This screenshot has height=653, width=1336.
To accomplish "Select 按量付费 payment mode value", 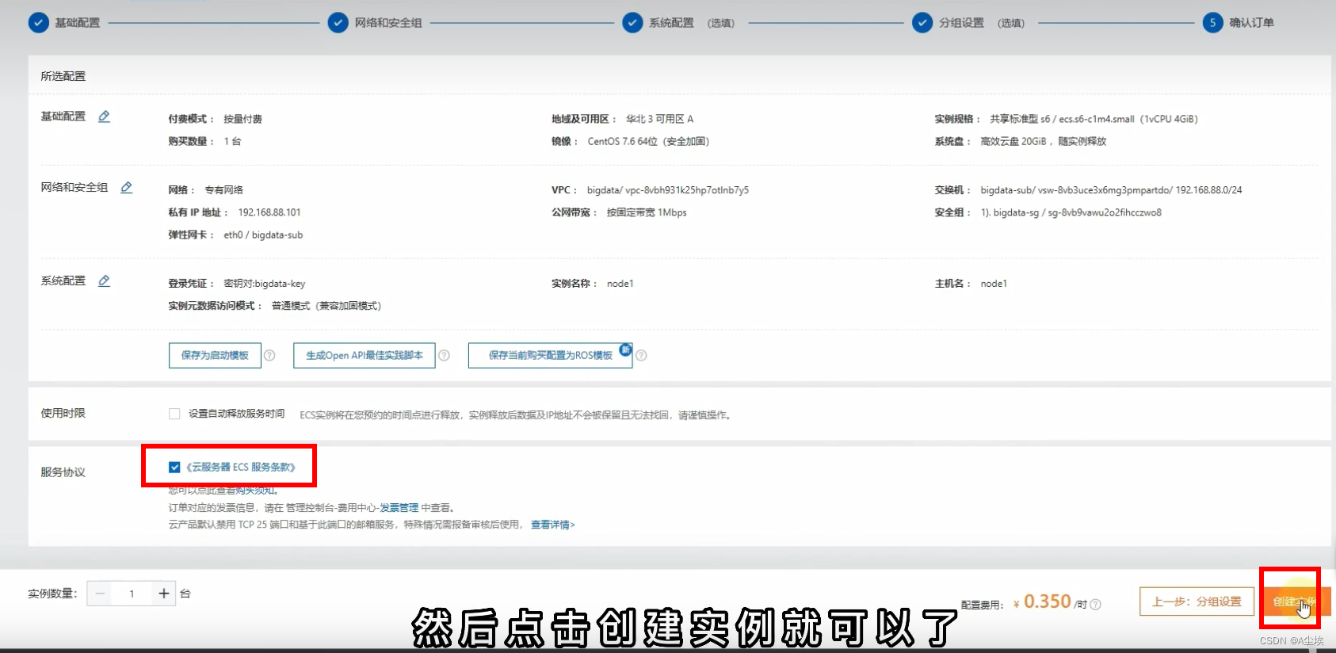I will (x=242, y=120).
